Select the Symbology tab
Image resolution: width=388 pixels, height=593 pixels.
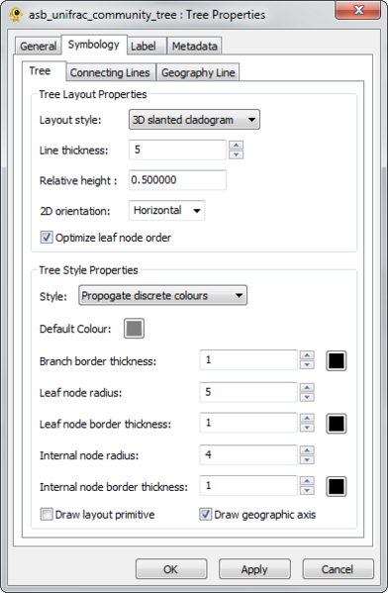point(94,45)
